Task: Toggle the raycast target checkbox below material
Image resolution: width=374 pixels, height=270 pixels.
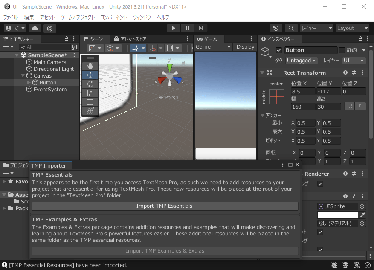Action: point(320,232)
